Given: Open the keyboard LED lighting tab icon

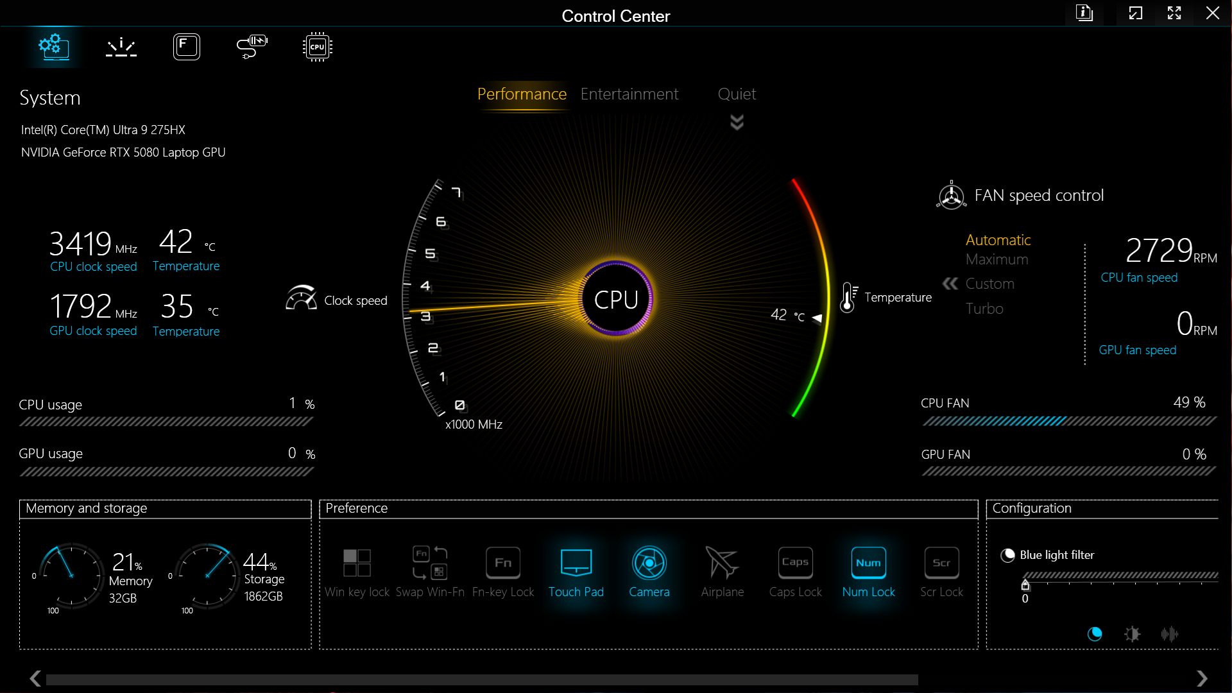Looking at the screenshot, I should [121, 47].
